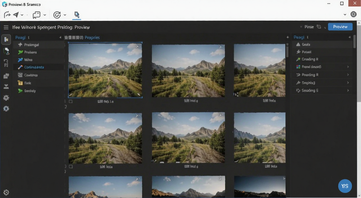Click the circular refresh toolbar icon
This screenshot has width=361, height=198.
coord(57,15)
